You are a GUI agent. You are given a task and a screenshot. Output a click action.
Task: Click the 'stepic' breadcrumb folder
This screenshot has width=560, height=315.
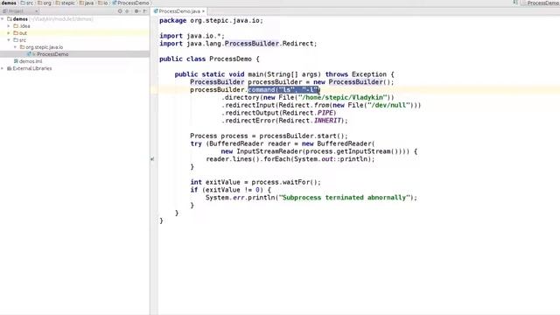65,3
